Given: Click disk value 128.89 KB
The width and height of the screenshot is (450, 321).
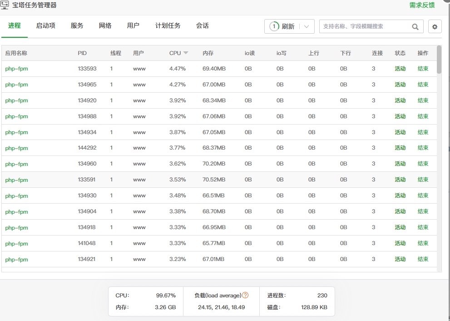Looking at the screenshot, I should click(314, 307).
